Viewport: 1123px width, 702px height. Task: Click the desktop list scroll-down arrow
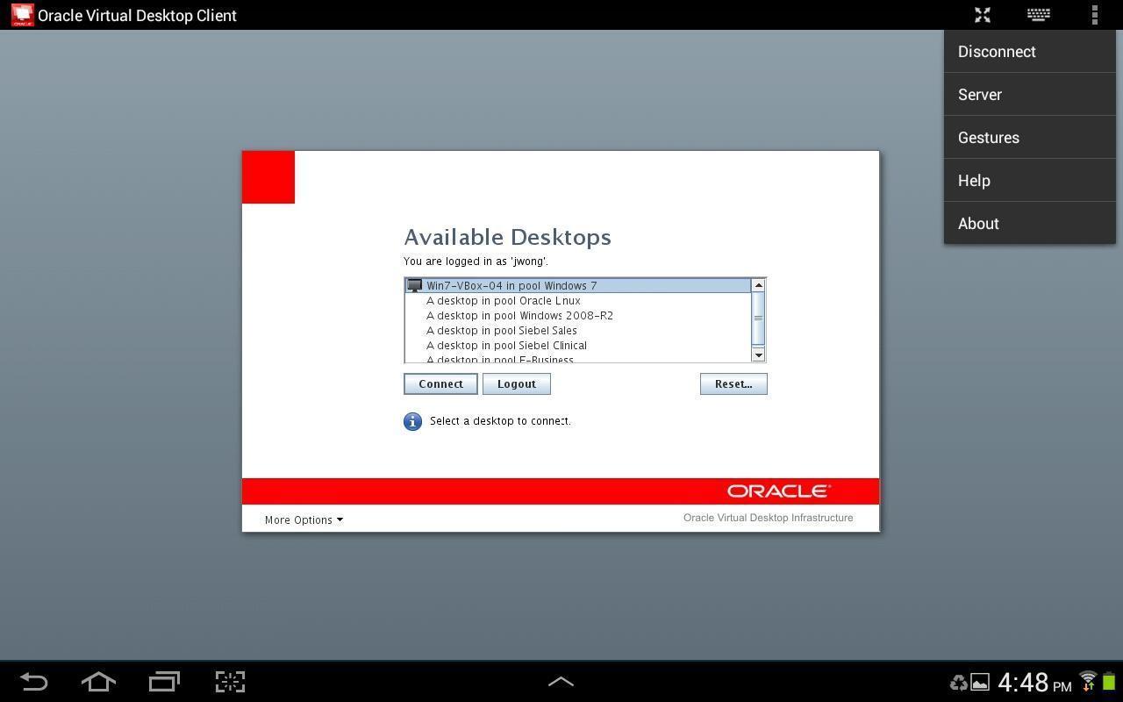click(759, 355)
